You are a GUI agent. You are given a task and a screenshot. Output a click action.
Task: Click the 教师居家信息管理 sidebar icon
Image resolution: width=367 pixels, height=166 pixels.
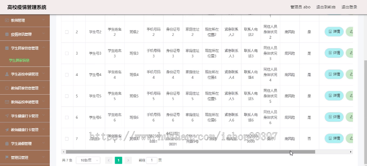(7, 88)
